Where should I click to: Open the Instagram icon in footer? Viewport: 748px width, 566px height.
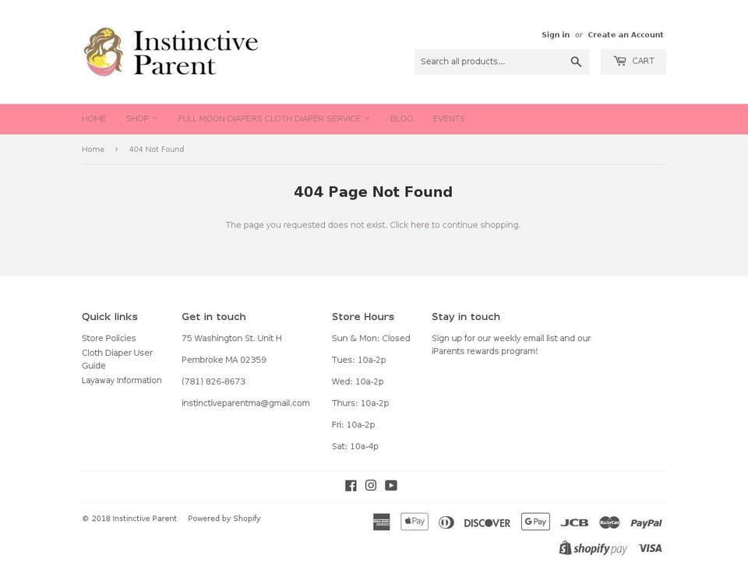click(371, 485)
